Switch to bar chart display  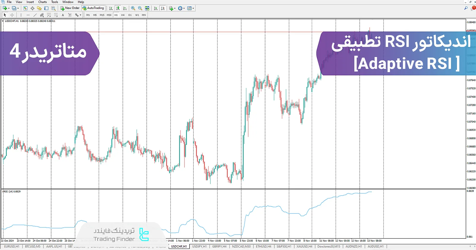click(x=111, y=8)
